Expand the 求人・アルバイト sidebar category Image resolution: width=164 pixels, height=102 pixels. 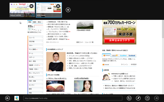36,73
